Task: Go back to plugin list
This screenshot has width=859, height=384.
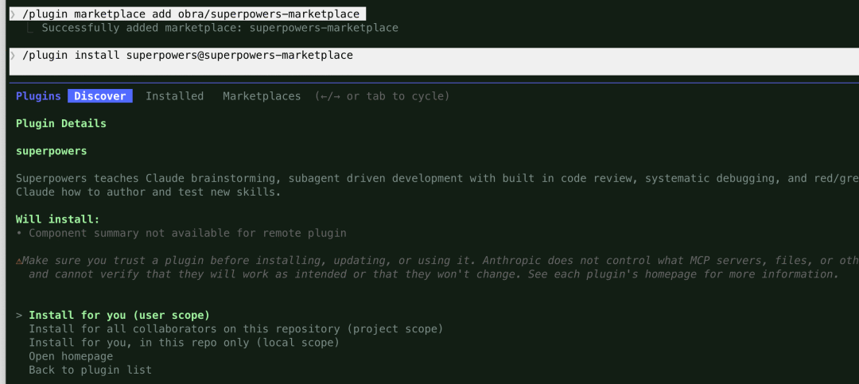Action: [90, 370]
